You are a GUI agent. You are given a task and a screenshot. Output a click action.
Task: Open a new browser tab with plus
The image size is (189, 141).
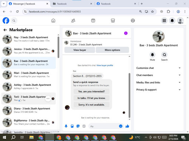click(142, 4)
